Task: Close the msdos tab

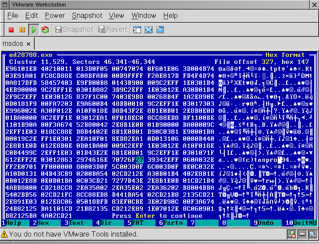Action: (28, 44)
